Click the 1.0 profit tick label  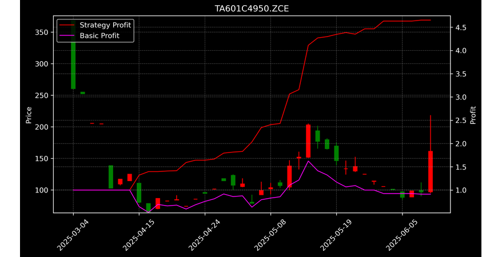coord(460,190)
